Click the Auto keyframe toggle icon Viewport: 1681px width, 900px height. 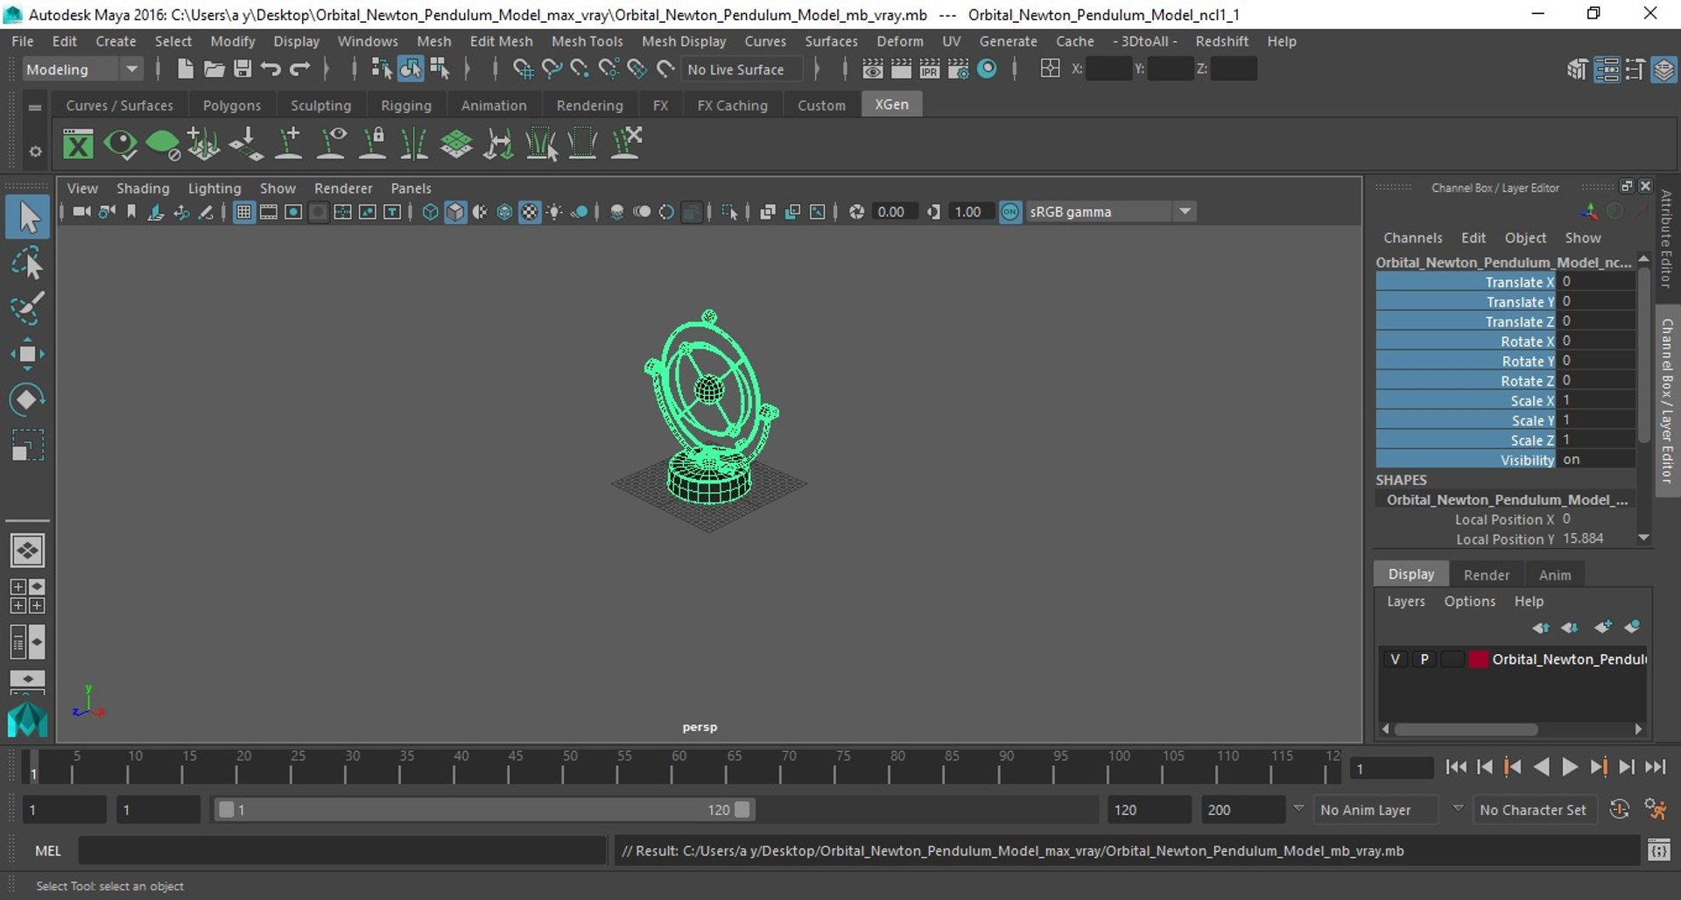click(x=1620, y=810)
